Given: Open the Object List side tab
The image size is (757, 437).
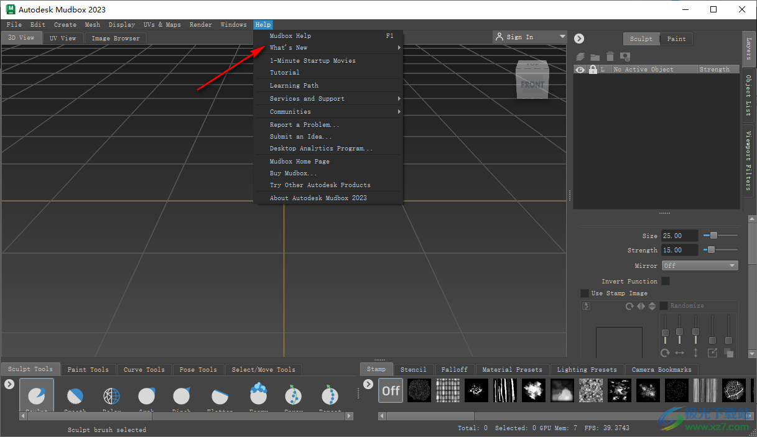Looking at the screenshot, I should (x=749, y=95).
